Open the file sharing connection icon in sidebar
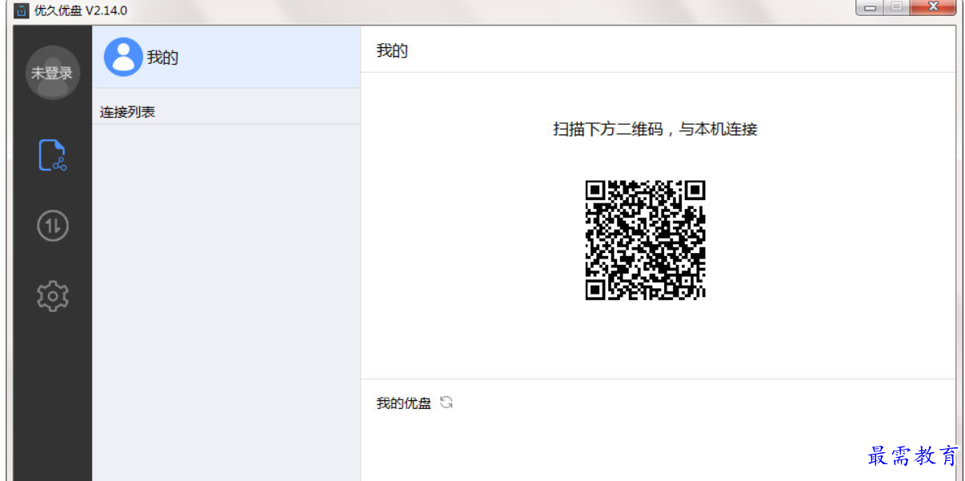Screen dimensions: 965x481 [x=52, y=155]
